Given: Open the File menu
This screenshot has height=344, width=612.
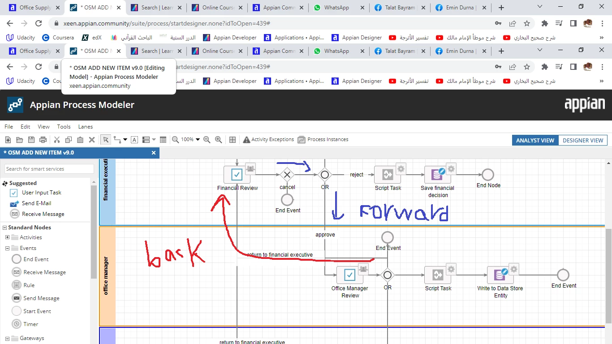Looking at the screenshot, I should pos(9,127).
